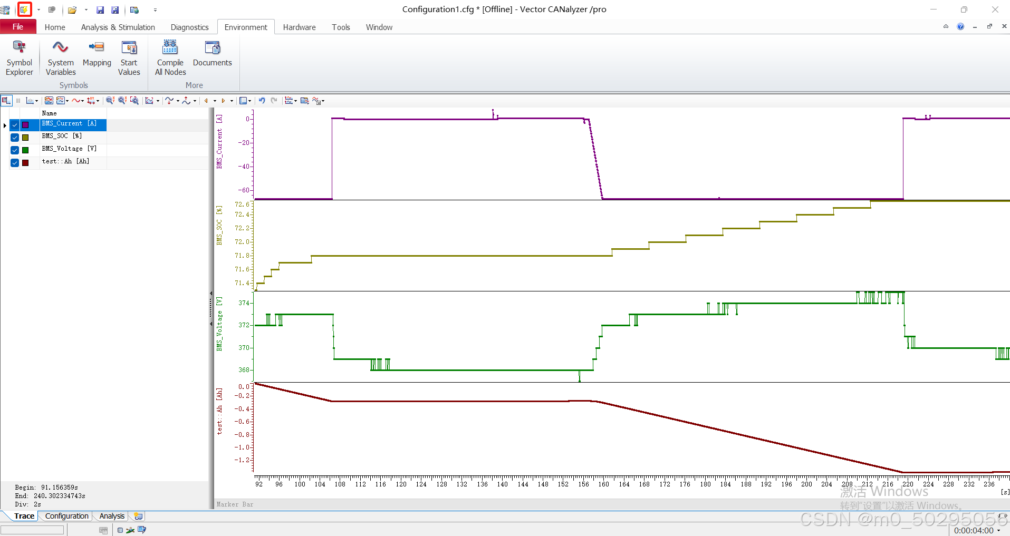
Task: Open a configuration with the folder icon
Action: [72, 9]
